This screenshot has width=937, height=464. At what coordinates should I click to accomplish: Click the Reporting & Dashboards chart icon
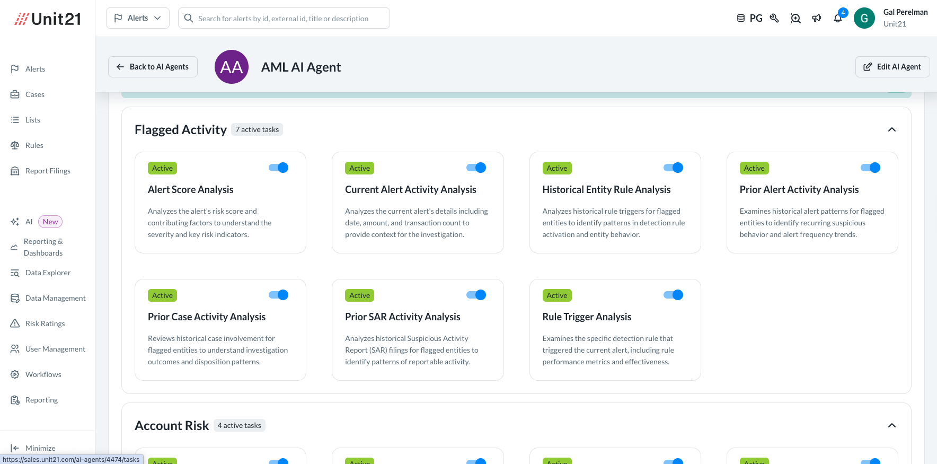pyautogui.click(x=14, y=247)
